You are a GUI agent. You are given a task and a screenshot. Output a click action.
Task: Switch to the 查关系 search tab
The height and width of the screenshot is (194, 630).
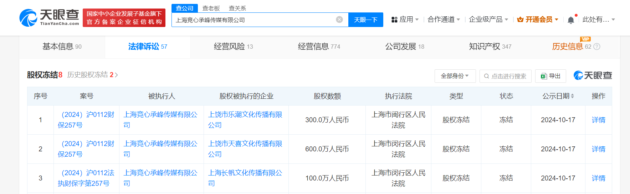tap(237, 8)
